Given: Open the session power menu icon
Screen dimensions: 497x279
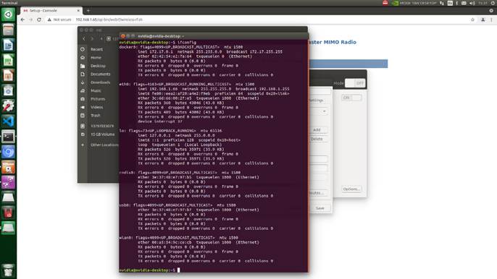Looking at the screenshot, I should coord(493,3).
